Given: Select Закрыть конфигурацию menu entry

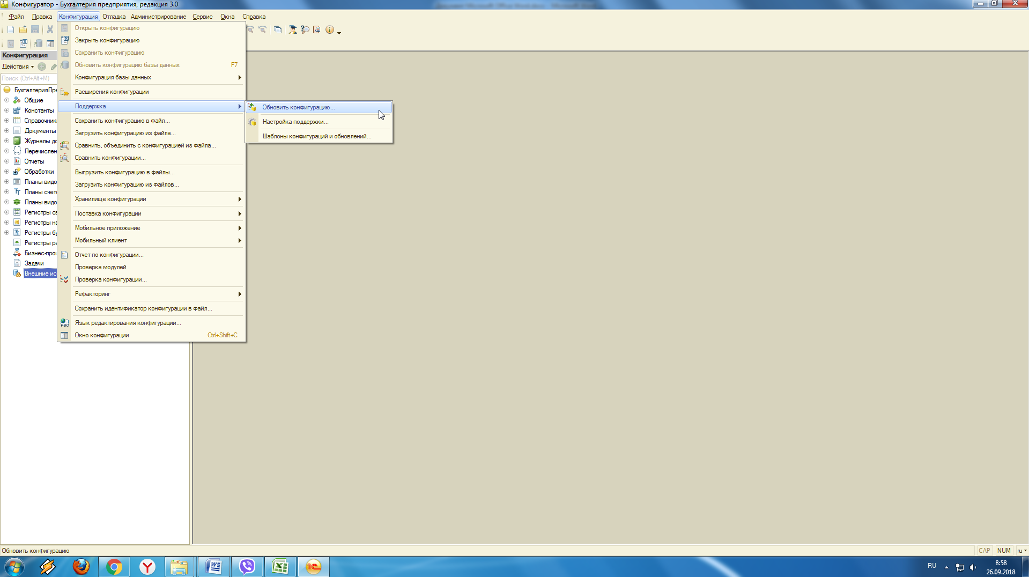Looking at the screenshot, I should (x=152, y=40).
